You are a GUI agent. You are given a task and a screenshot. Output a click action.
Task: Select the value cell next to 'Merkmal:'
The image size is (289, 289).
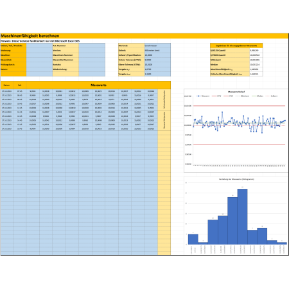(157, 46)
